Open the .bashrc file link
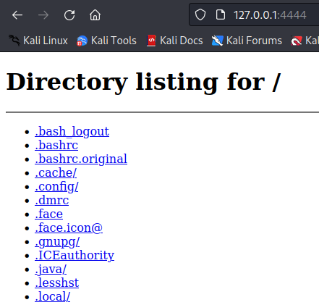This screenshot has width=319, height=305. coord(56,146)
